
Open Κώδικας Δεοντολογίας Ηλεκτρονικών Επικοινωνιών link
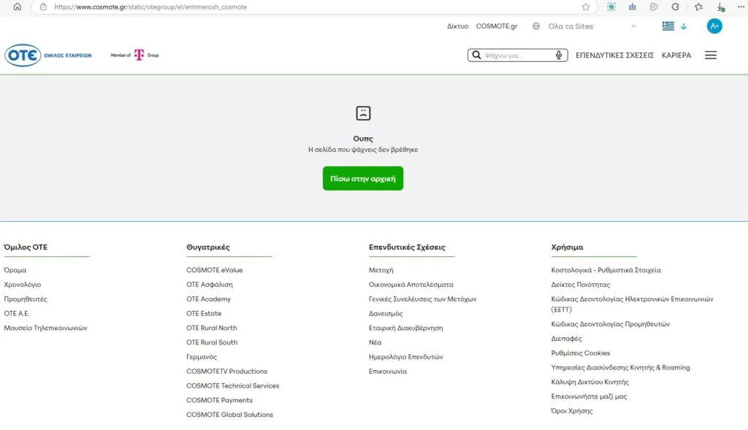pyautogui.click(x=632, y=304)
